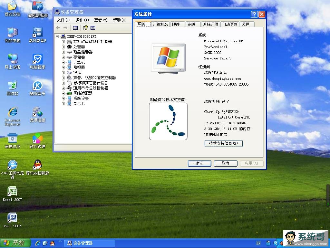The height and width of the screenshot is (248, 330).
Task: Open the 操作(A) menu
Action: click(x=82, y=20)
